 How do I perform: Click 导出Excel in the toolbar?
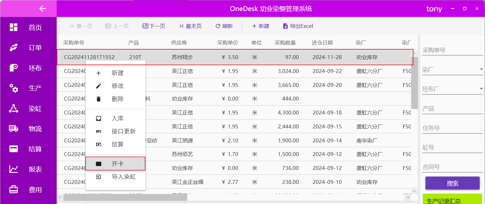(x=298, y=26)
